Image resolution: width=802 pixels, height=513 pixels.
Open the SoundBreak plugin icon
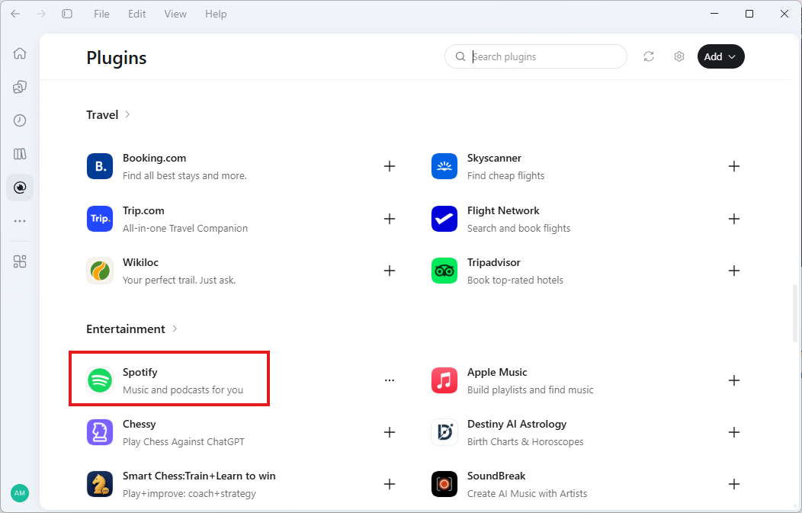(x=444, y=484)
